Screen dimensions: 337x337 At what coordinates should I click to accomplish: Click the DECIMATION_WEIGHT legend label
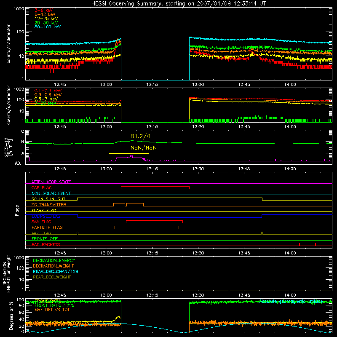(x=53, y=266)
